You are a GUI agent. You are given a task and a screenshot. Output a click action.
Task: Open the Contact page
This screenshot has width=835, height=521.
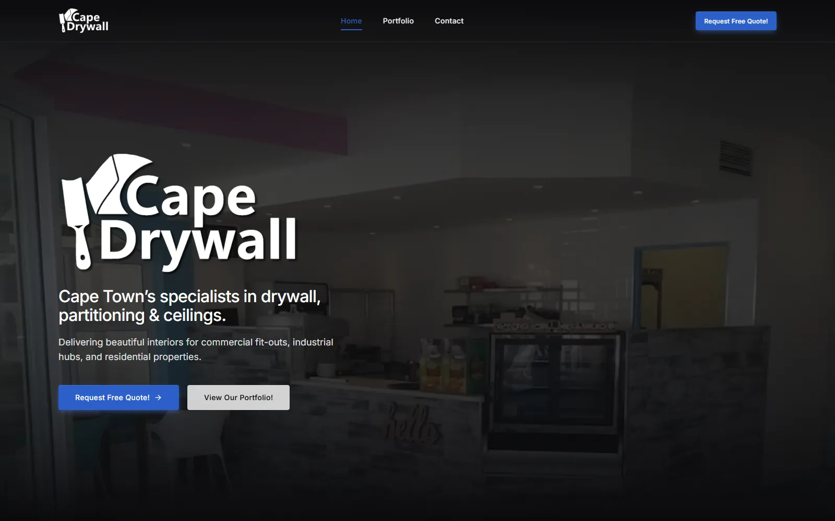tap(449, 21)
